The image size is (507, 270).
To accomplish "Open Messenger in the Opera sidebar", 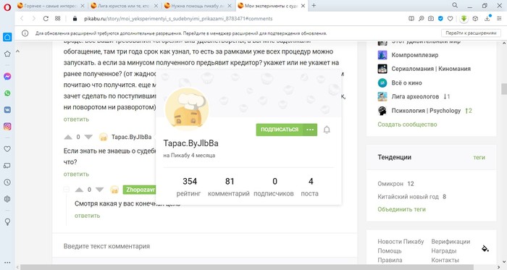I will coord(7,77).
